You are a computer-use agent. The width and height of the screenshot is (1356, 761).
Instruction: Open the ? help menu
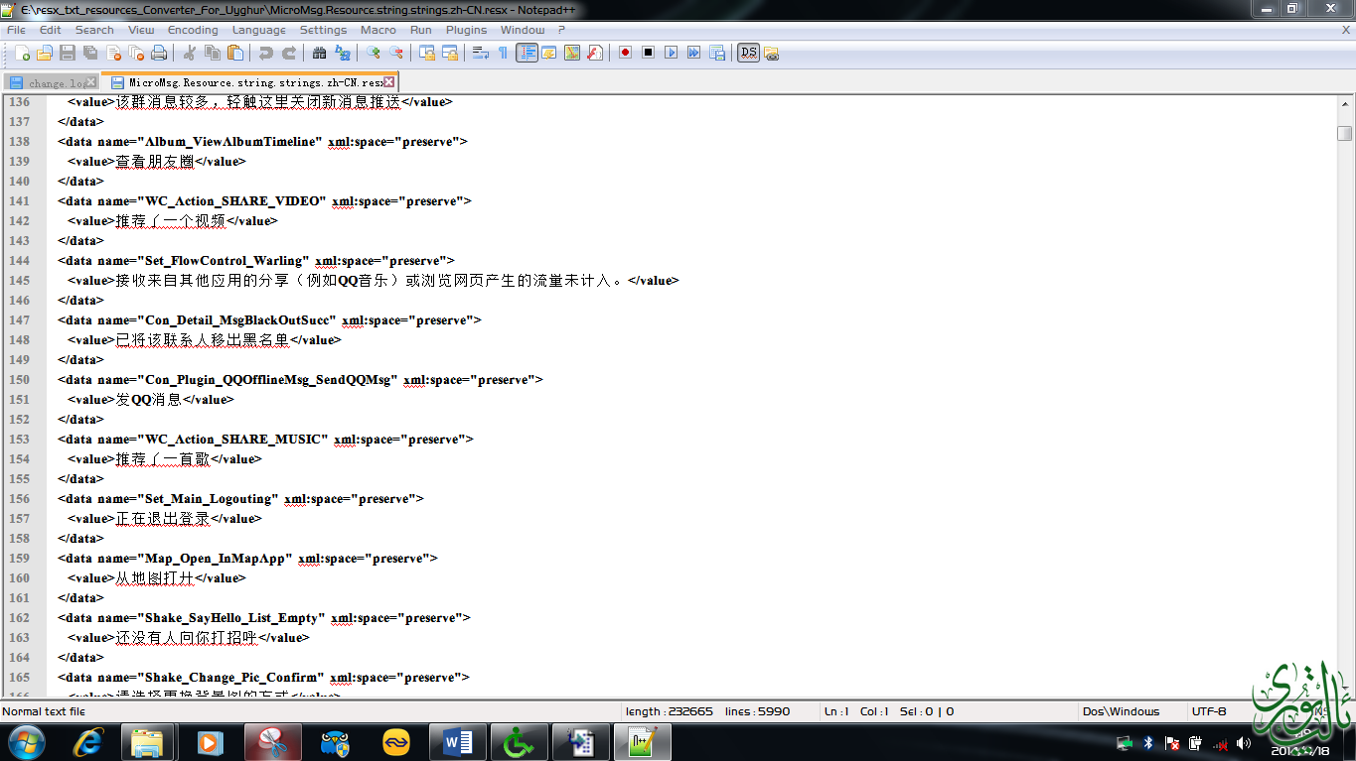coord(561,30)
